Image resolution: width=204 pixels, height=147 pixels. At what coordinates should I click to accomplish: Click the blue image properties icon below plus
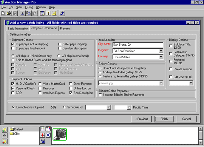pos(43,141)
